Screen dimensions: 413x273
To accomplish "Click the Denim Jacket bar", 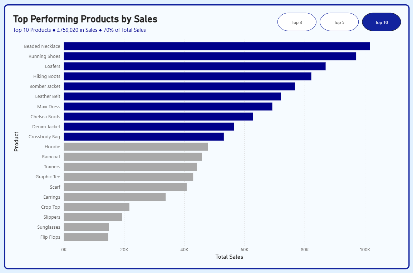I will pyautogui.click(x=149, y=126).
